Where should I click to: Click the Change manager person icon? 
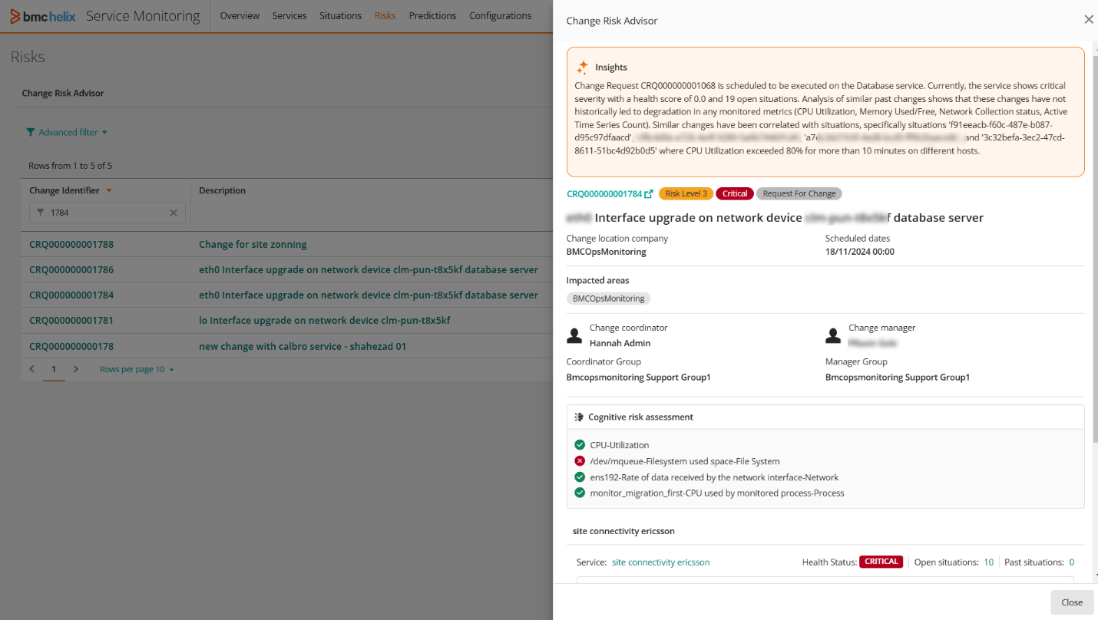(832, 335)
